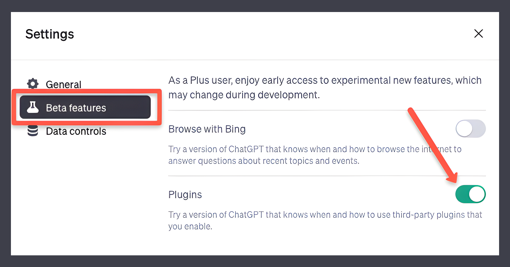Open the General settings tab

click(54, 84)
